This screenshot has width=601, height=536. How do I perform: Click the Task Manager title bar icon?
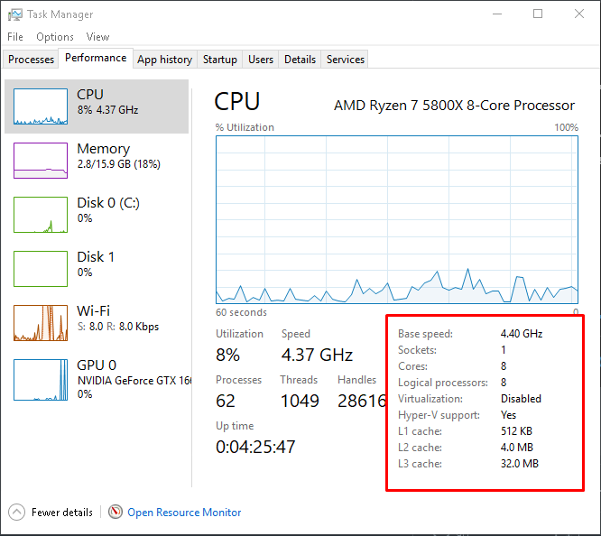(15, 14)
